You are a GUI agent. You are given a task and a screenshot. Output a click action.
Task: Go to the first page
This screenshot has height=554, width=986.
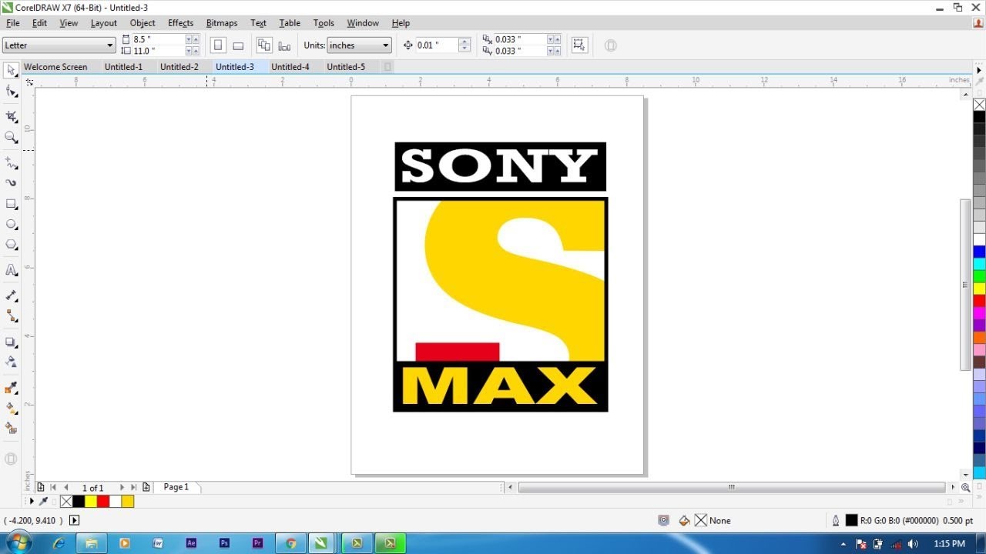tap(53, 487)
